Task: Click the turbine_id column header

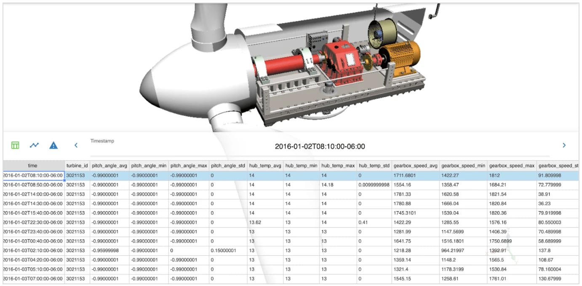Action: pyautogui.click(x=77, y=165)
